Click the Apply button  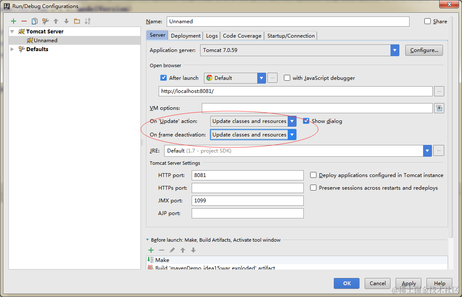[408, 283]
